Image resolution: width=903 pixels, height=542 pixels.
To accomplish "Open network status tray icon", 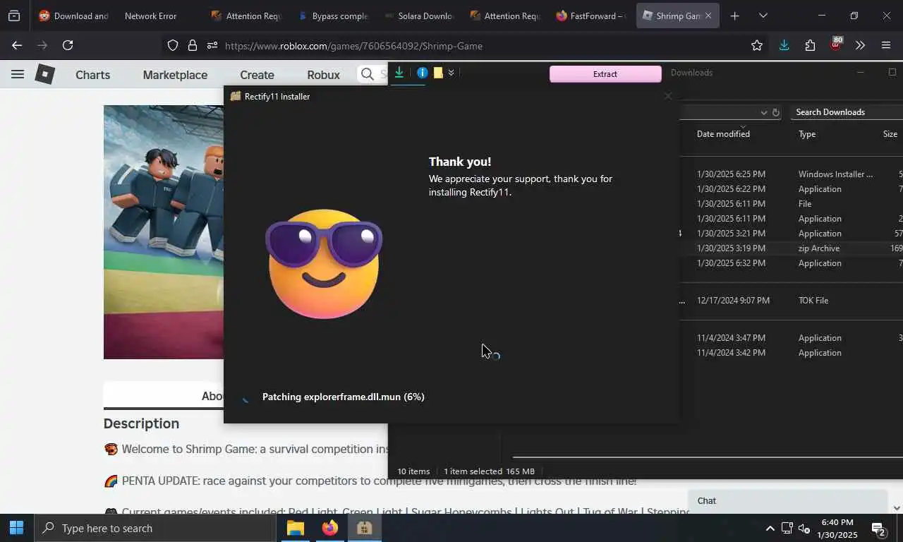I will point(787,529).
